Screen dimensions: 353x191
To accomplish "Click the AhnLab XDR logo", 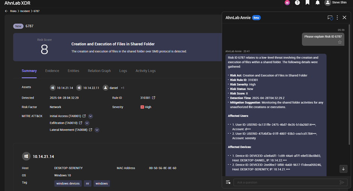I will pyautogui.click(x=17, y=3).
